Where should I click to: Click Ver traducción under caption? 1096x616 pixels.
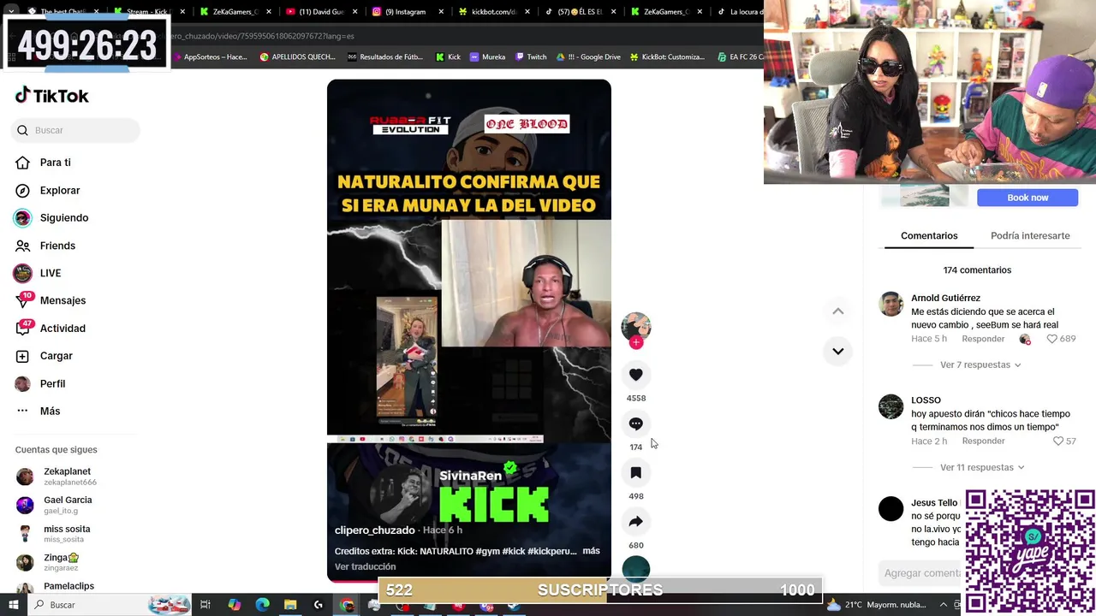click(x=365, y=566)
